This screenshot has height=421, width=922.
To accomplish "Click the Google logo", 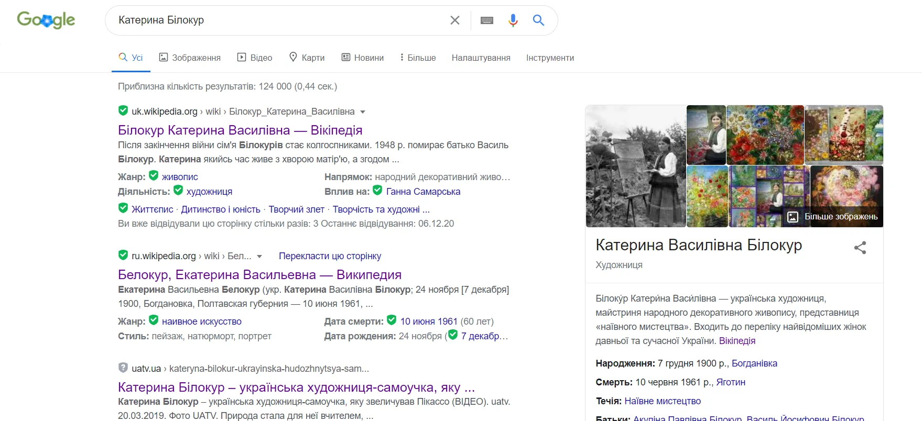I will (x=46, y=20).
